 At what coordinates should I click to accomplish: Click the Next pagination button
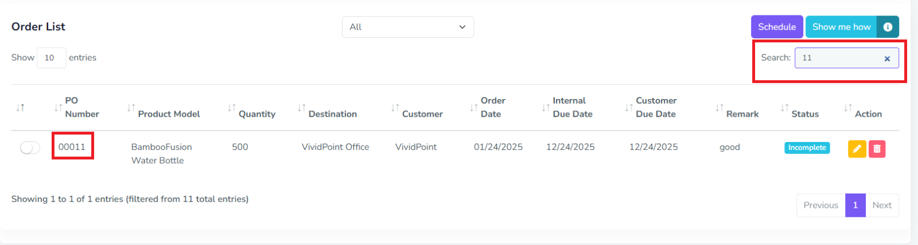click(882, 205)
